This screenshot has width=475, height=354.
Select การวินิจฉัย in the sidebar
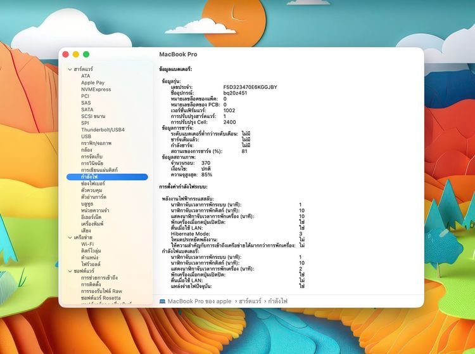tap(92, 163)
